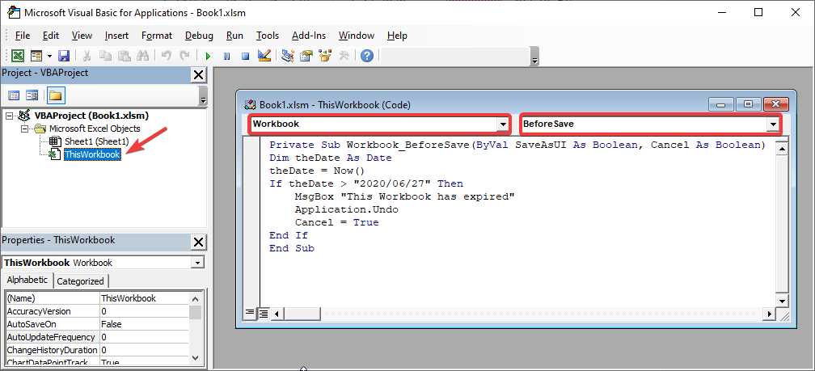Screen dimensions: 815x371
Task: Click the Copy toolbar icon
Action: tap(105, 56)
